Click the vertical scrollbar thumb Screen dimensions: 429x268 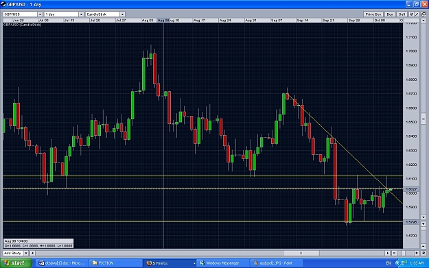coord(424,119)
